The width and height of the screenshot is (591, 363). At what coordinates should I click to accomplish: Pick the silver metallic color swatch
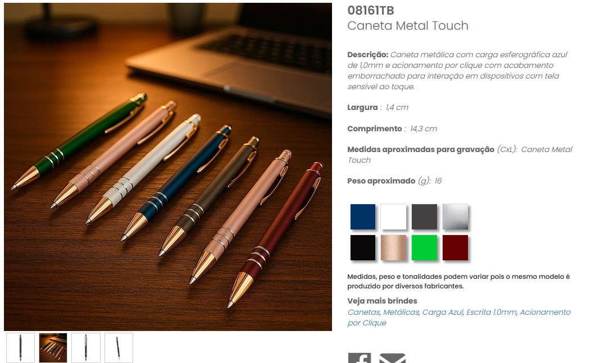click(455, 217)
